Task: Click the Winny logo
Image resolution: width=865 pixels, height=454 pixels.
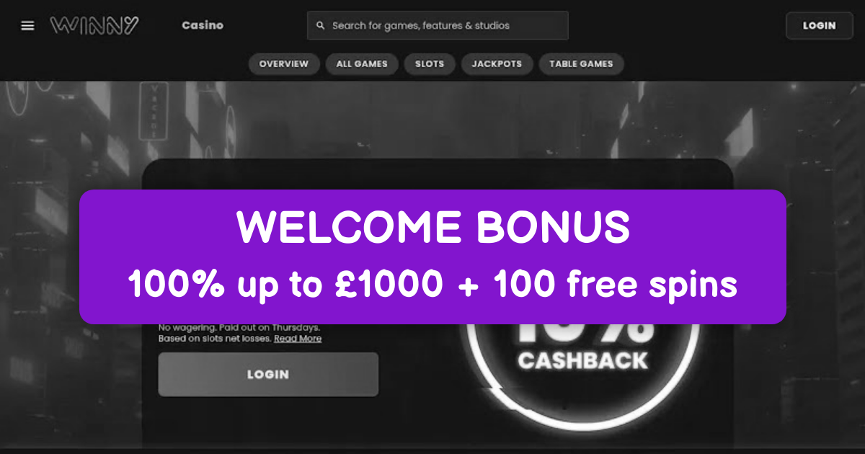Action: coord(94,25)
